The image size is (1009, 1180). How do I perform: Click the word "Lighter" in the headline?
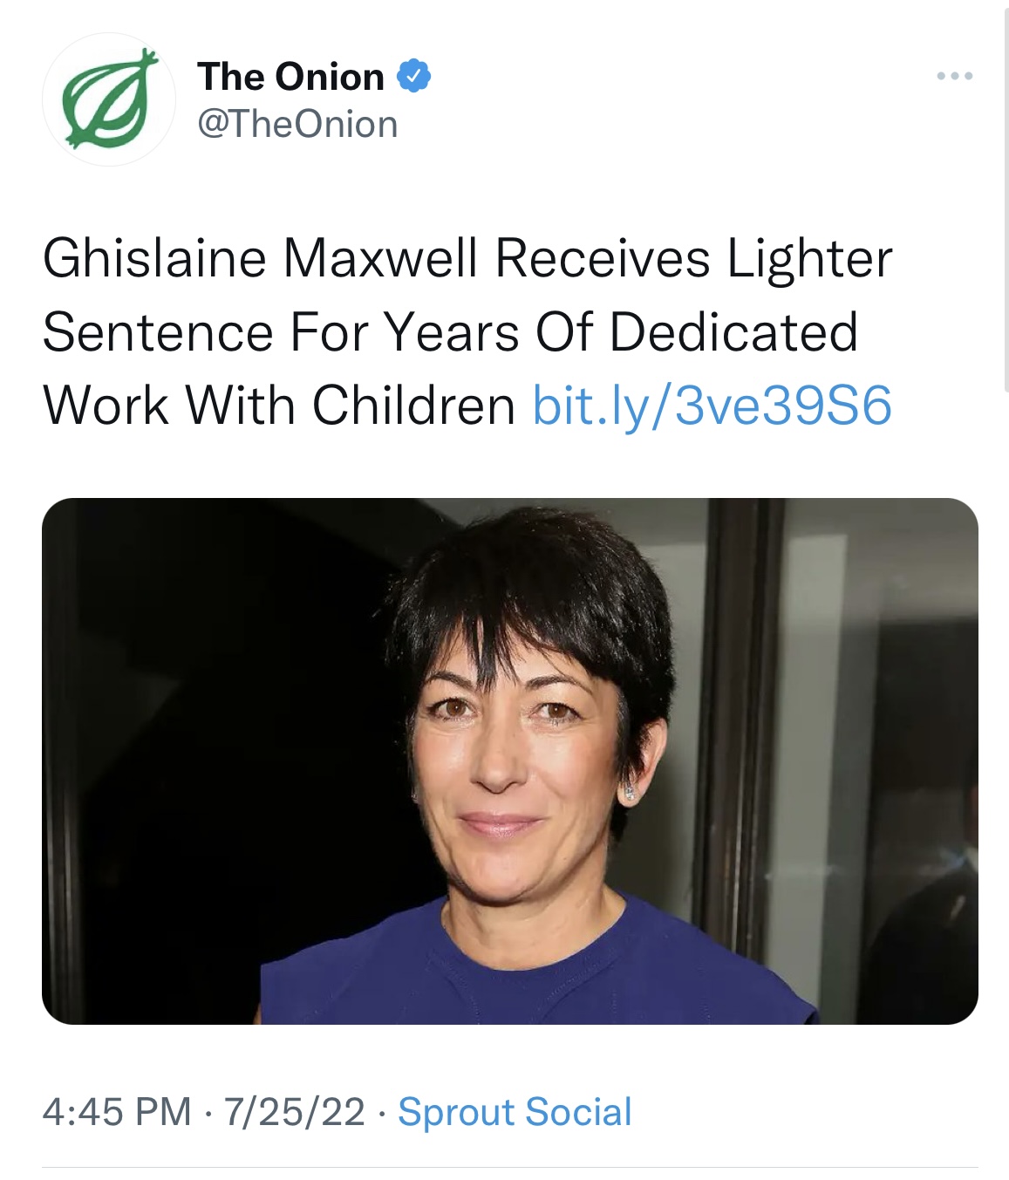[810, 259]
